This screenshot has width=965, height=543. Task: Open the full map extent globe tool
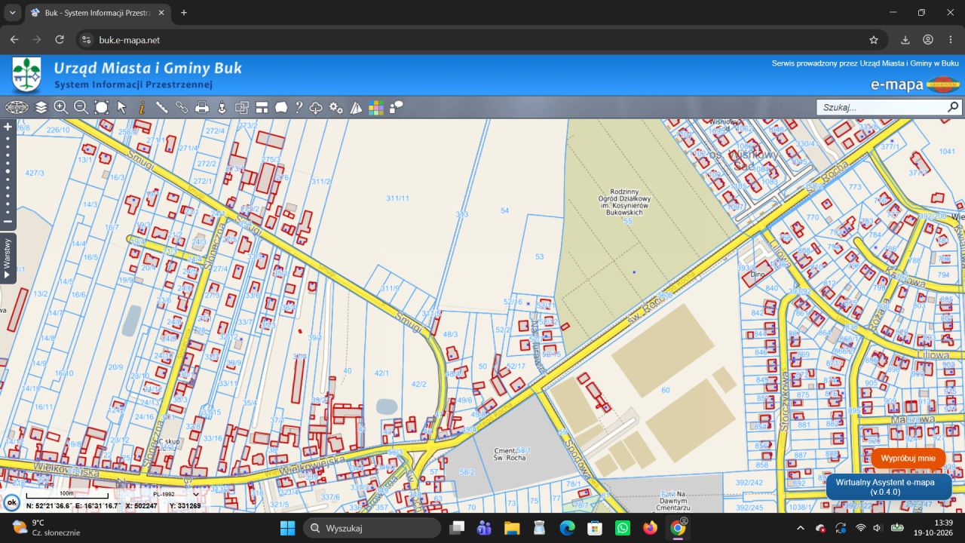(17, 107)
